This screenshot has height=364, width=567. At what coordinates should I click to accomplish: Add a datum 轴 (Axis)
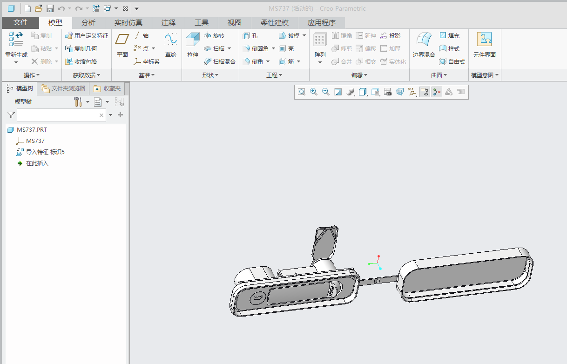click(142, 36)
